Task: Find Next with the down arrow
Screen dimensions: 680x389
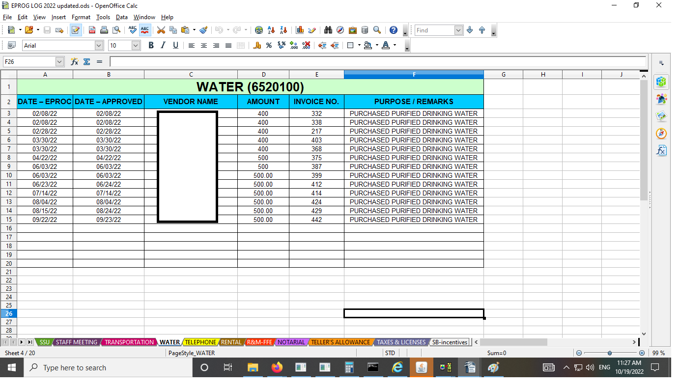Action: (x=470, y=30)
